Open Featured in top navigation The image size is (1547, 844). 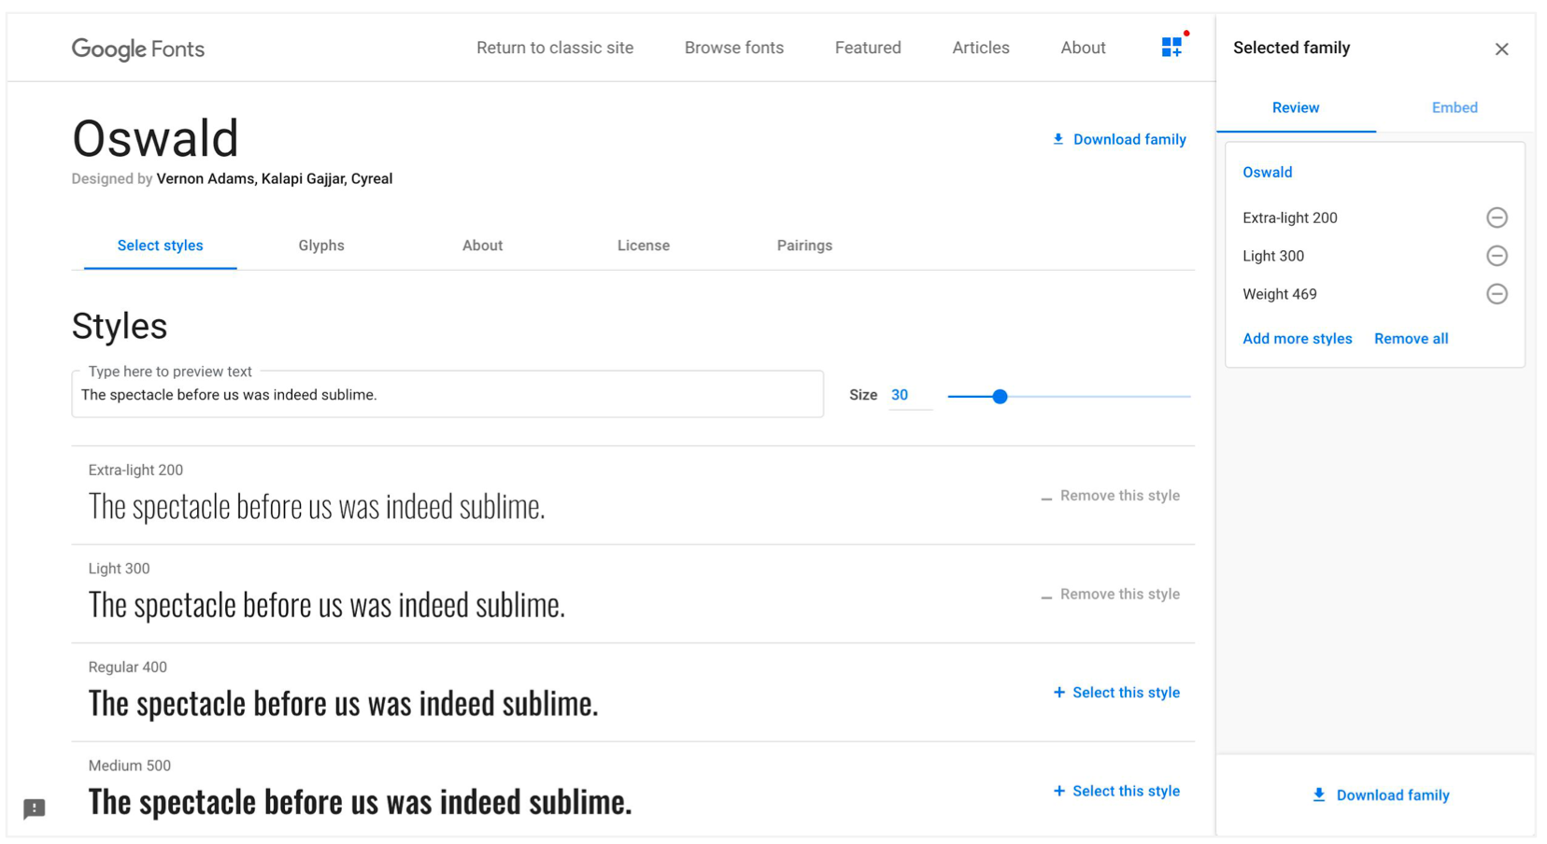[868, 48]
